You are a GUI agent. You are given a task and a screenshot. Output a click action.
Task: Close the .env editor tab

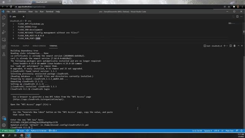(x=23, y=16)
